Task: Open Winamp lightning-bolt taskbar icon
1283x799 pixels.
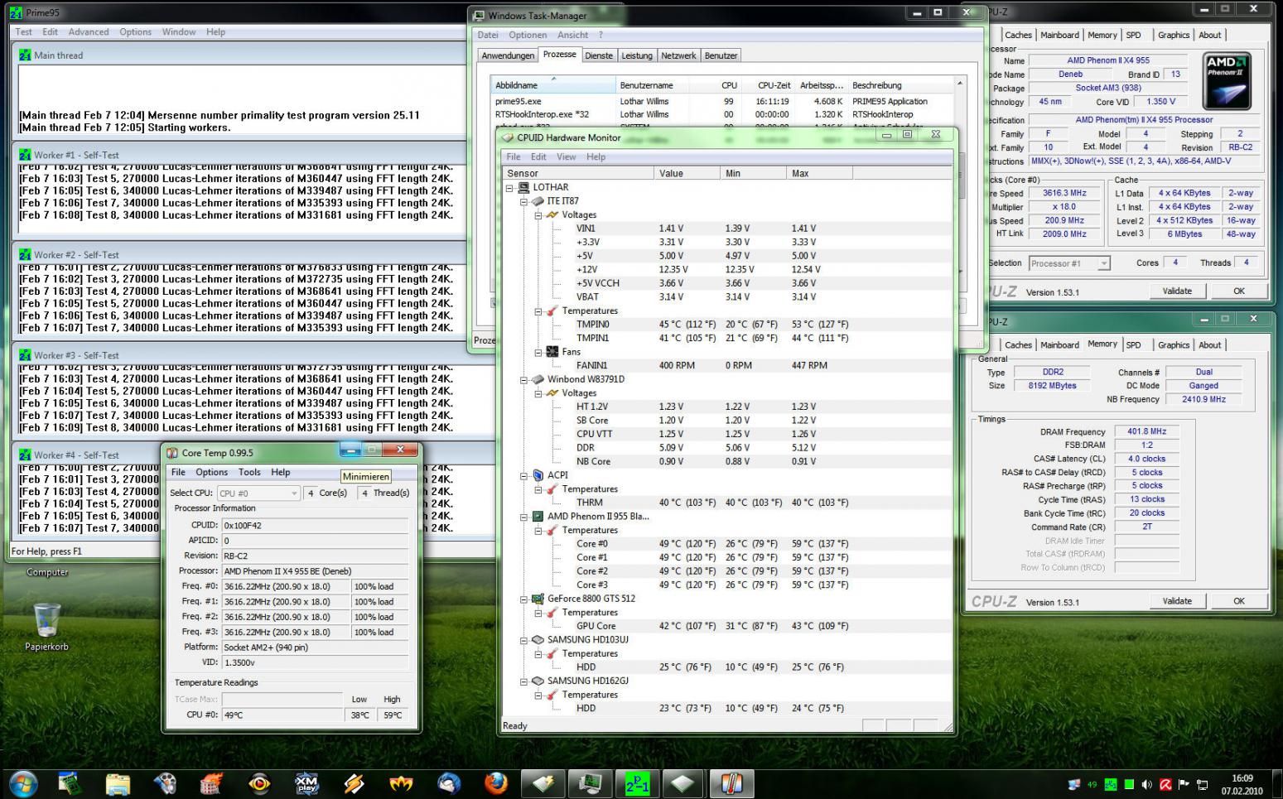Action: (355, 782)
